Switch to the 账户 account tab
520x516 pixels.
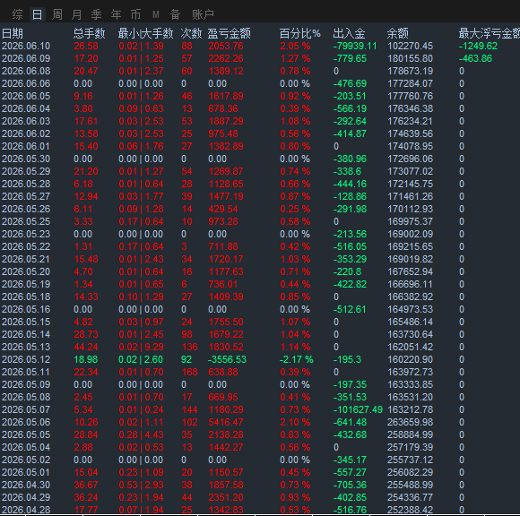tap(203, 14)
